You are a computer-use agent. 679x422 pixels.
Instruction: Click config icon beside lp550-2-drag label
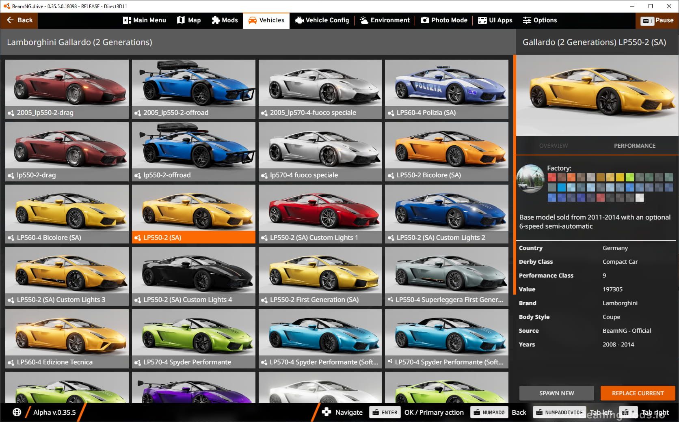(x=11, y=176)
